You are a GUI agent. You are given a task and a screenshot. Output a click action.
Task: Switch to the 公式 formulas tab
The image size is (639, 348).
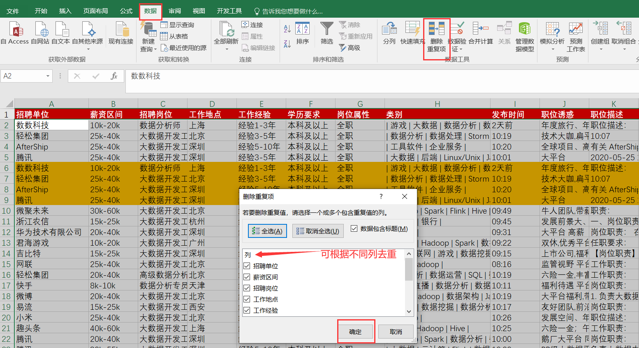coord(126,11)
